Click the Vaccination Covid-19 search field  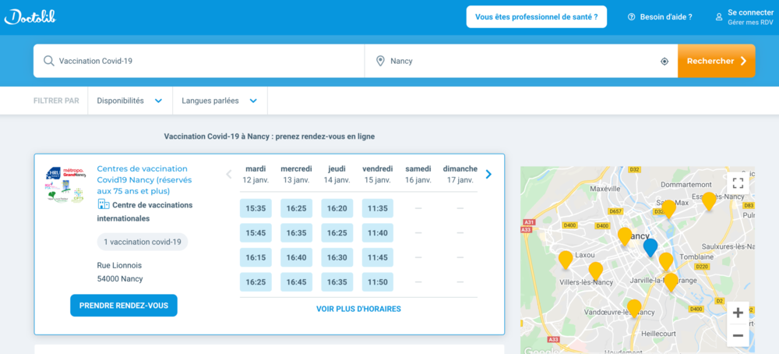point(203,61)
